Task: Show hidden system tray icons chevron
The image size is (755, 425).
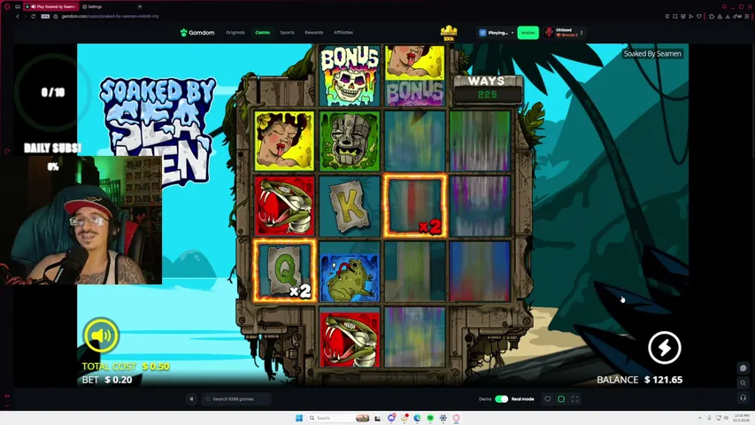Action: tap(699, 418)
